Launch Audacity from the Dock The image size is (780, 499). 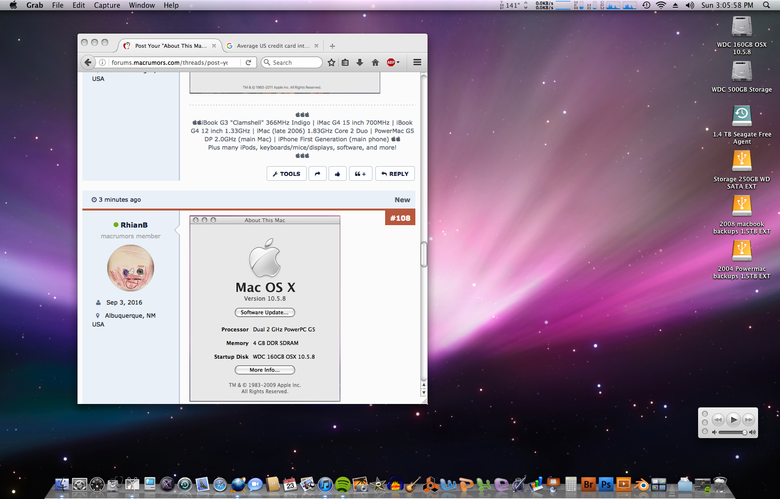coord(395,484)
